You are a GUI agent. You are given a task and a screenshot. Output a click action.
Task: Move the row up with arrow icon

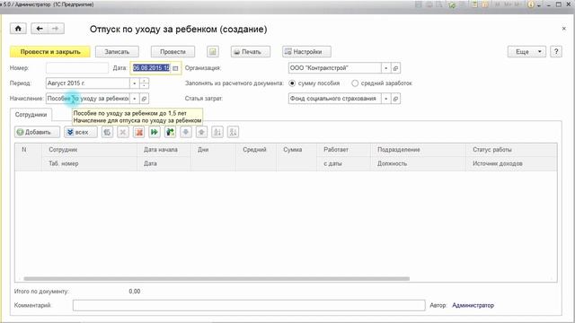point(201,132)
